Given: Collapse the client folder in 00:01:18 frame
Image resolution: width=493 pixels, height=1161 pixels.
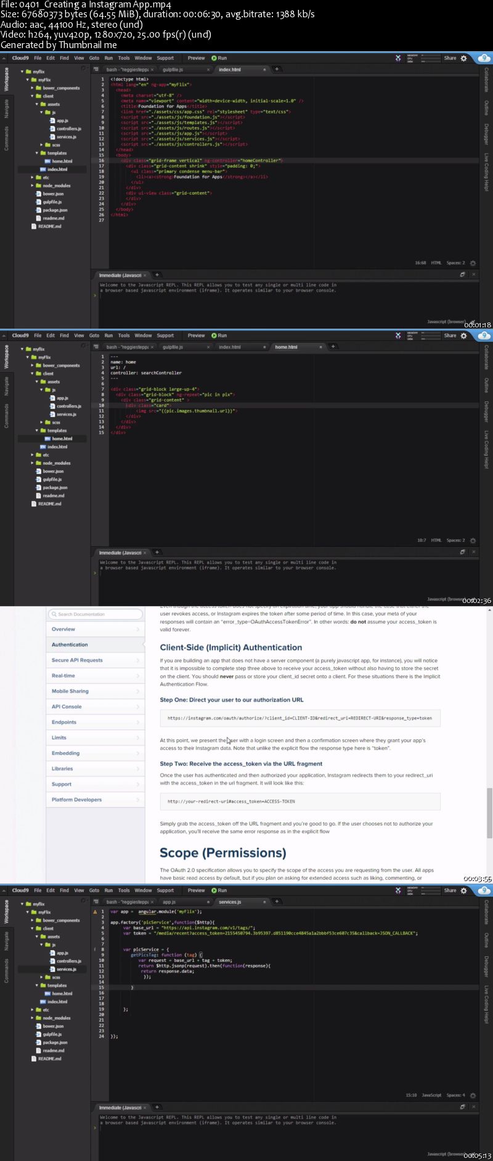Looking at the screenshot, I should (32, 96).
